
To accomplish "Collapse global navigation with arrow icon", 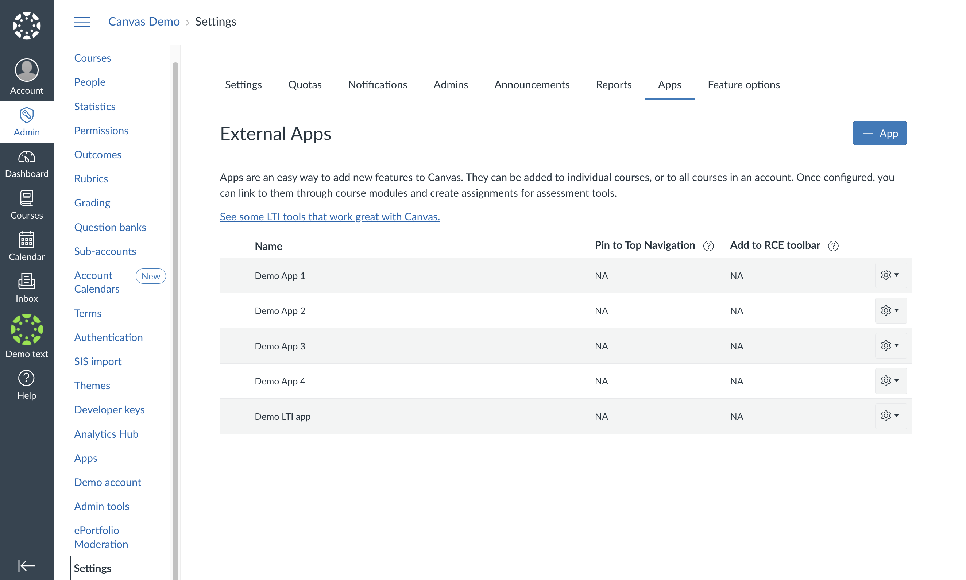I will pos(27,565).
